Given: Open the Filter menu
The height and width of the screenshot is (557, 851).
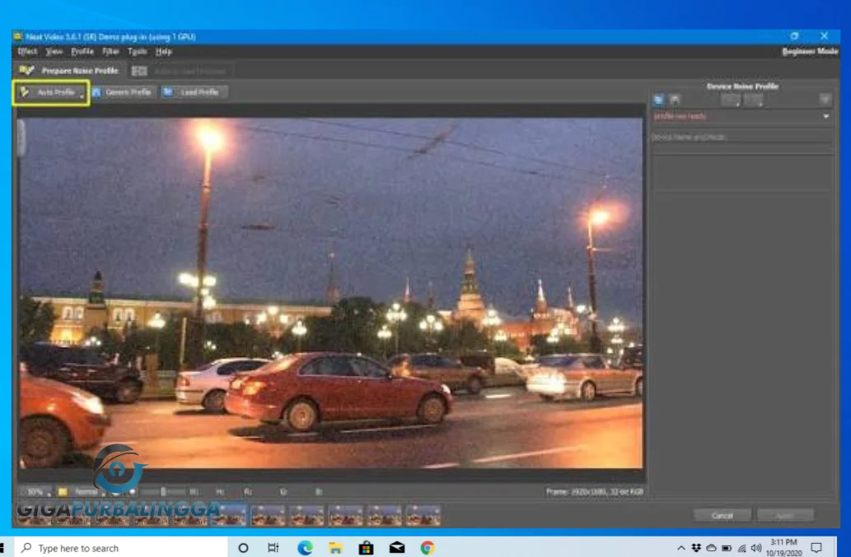Looking at the screenshot, I should tap(110, 52).
